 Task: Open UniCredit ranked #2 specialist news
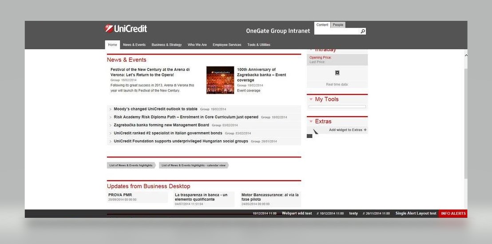[x=168, y=133]
